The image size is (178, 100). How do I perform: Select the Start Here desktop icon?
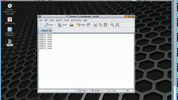10,21
